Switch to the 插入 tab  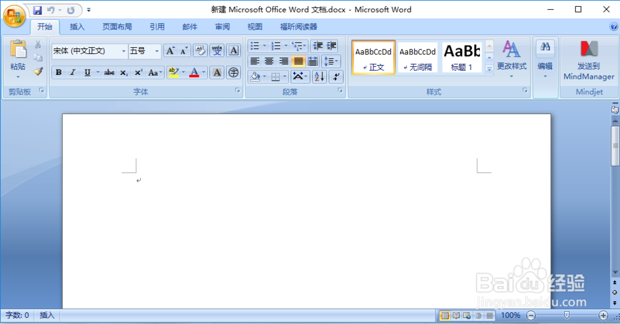tap(77, 27)
